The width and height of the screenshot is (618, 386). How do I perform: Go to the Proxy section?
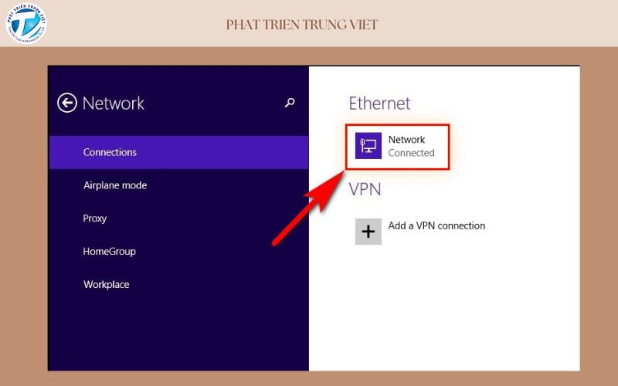pos(95,218)
